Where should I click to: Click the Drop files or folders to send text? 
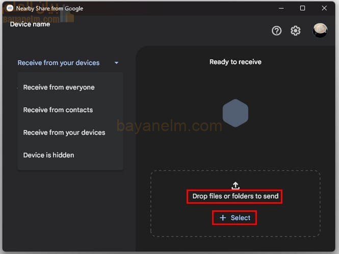coord(235,196)
